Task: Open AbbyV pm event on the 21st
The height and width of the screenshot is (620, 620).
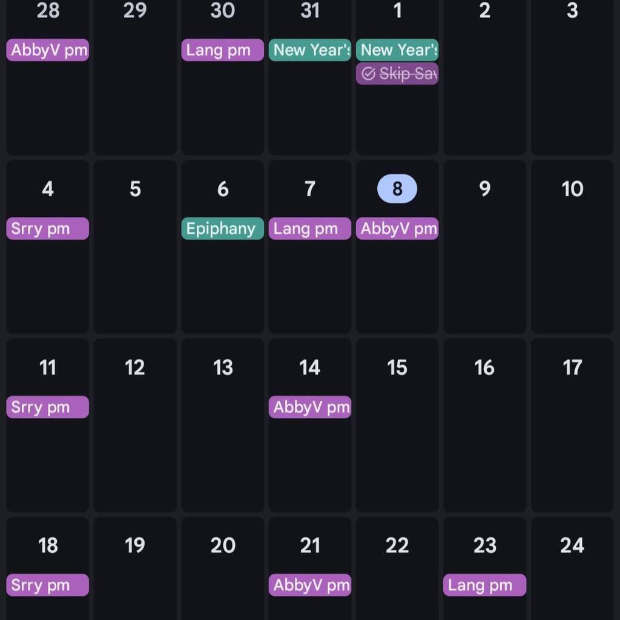Action: tap(309, 585)
